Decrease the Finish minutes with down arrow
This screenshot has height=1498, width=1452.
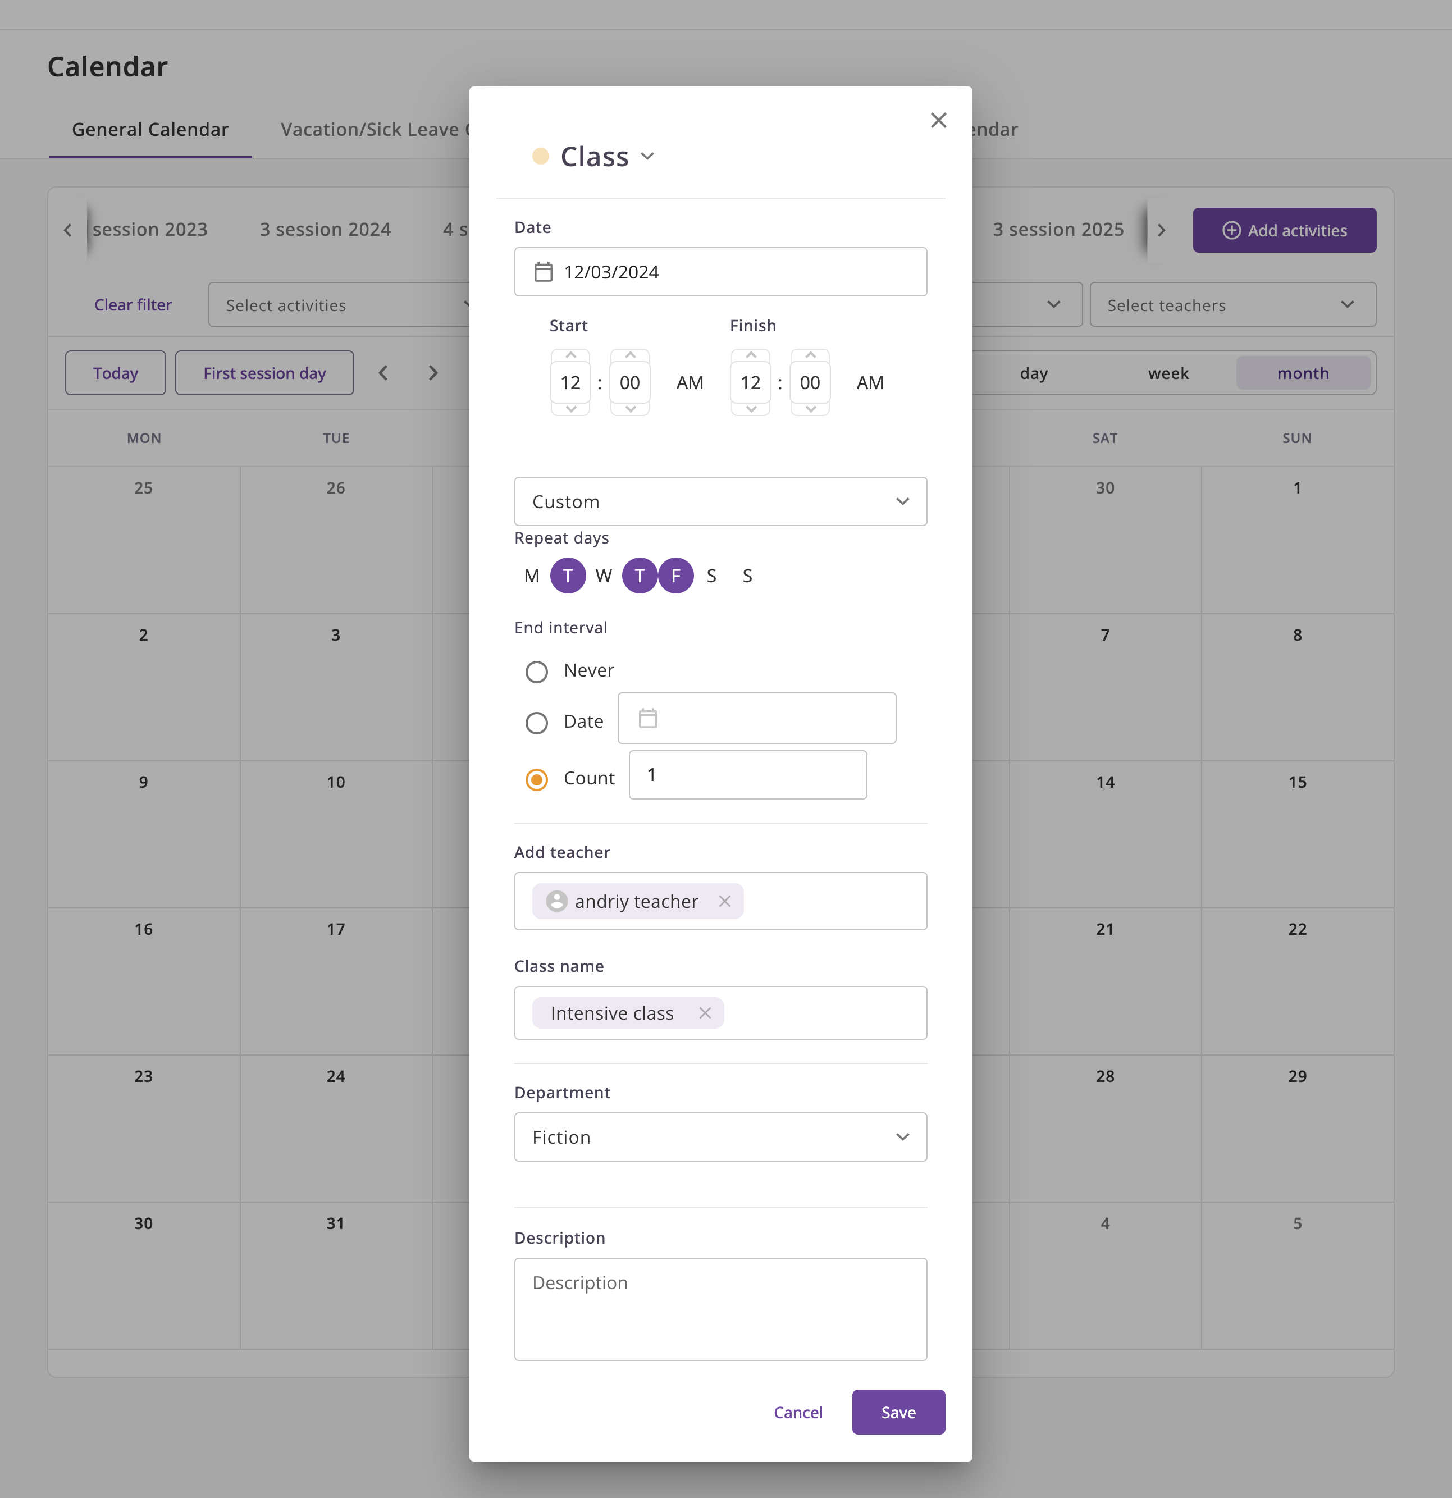[810, 410]
